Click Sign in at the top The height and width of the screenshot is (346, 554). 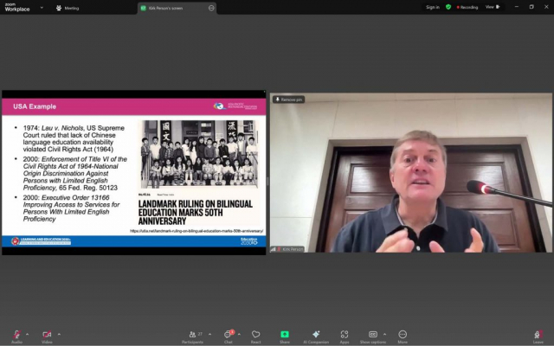click(432, 7)
